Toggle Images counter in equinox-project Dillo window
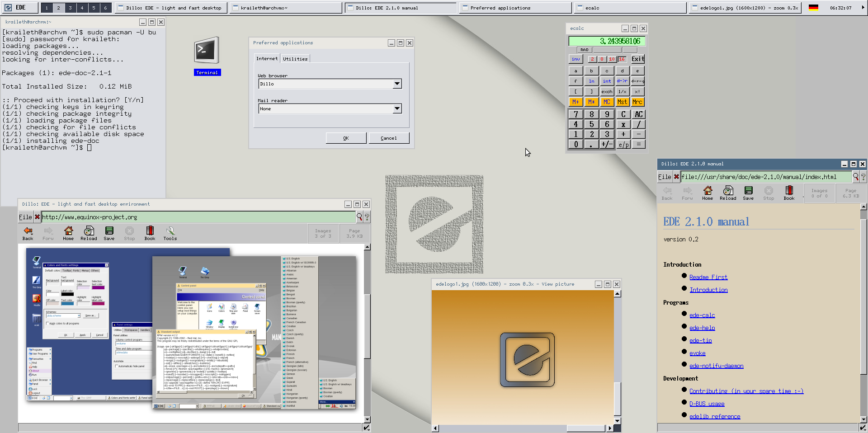 [x=323, y=234]
